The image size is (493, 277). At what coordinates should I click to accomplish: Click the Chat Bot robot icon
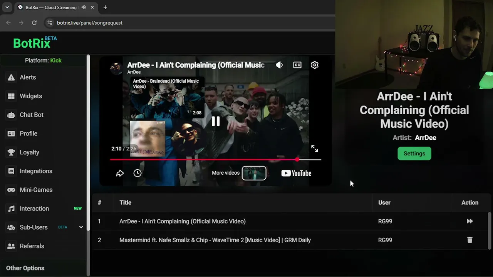point(11,115)
